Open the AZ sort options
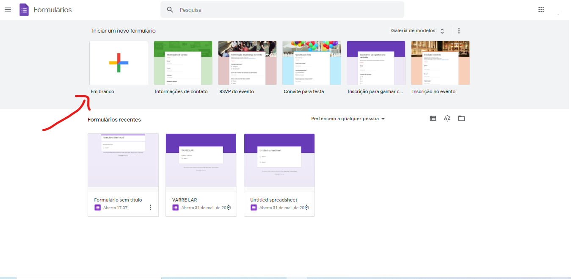Screen dimensions: 571x279 [x=447, y=119]
